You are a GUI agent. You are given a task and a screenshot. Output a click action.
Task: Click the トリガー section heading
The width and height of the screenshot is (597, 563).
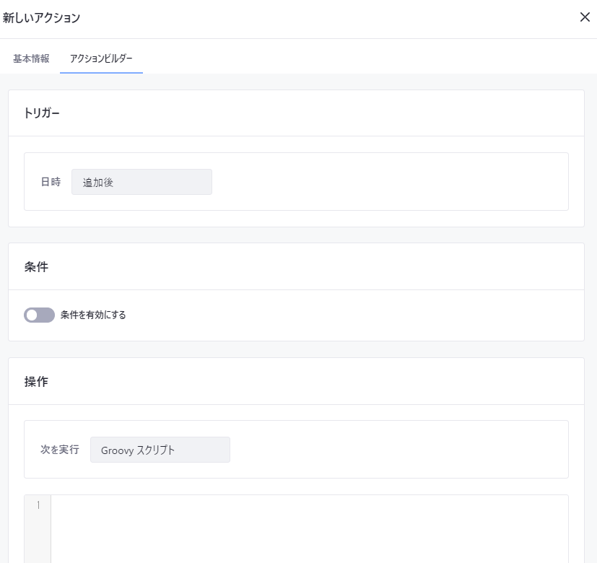pos(42,113)
